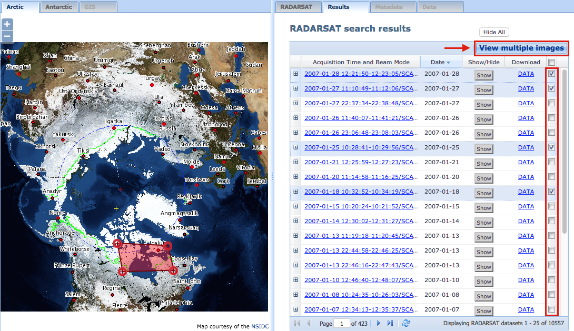Screen dimensions: 574x331
Task: Return to the first results page
Action: [x=296, y=324]
